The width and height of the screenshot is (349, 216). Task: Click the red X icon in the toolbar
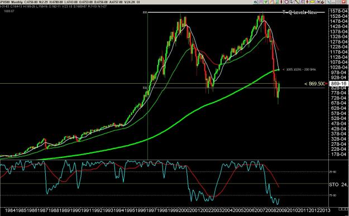[343, 2]
